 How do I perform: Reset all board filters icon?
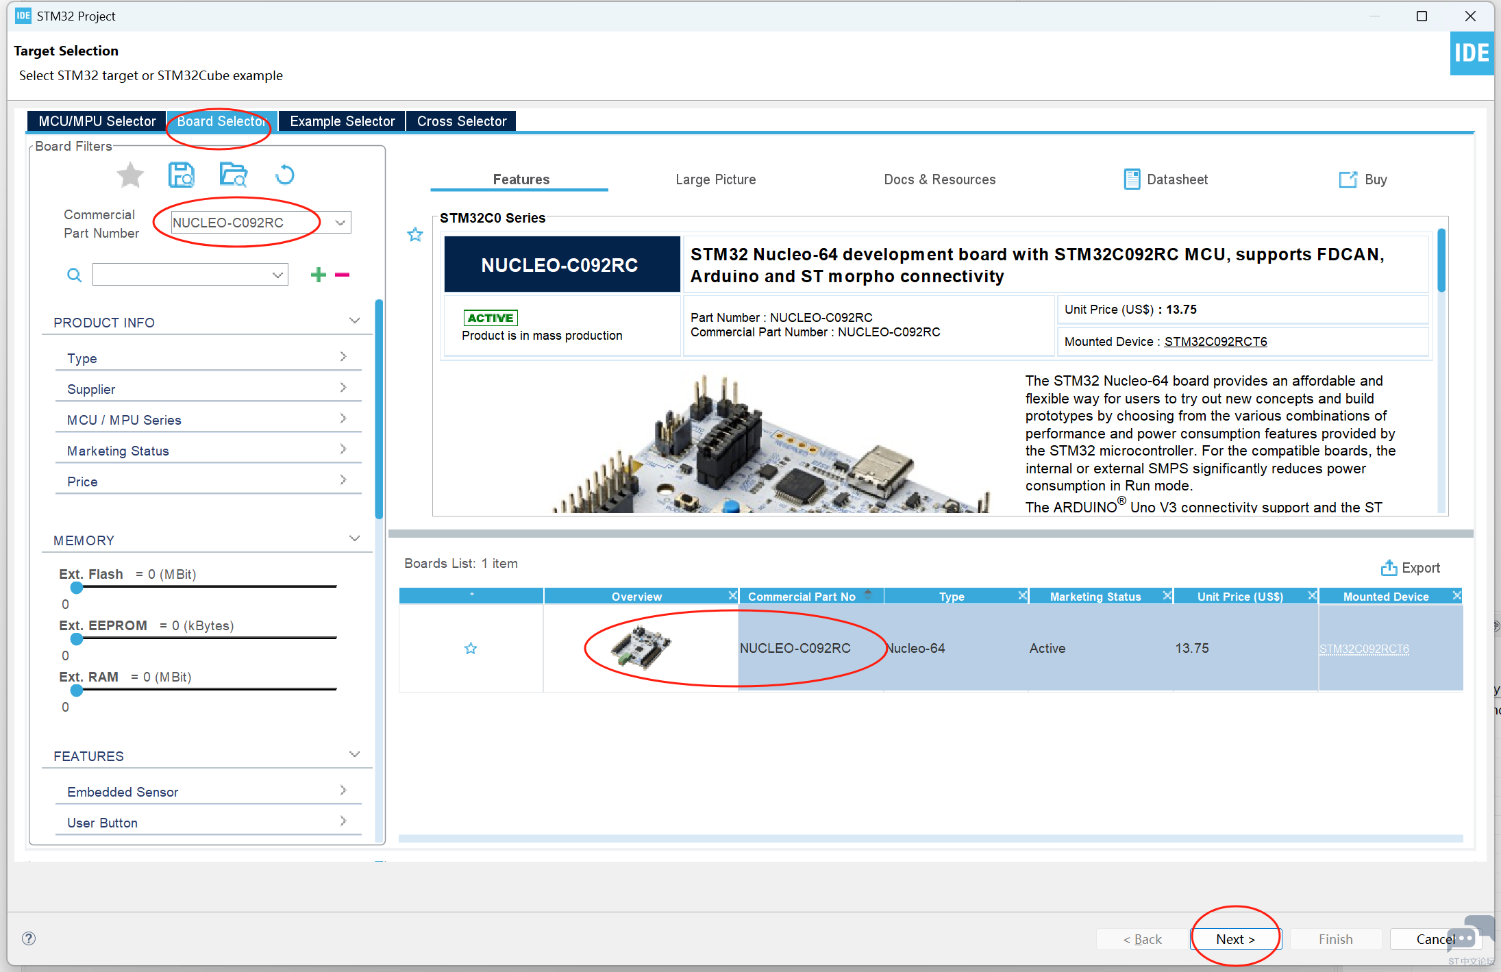pos(284,175)
